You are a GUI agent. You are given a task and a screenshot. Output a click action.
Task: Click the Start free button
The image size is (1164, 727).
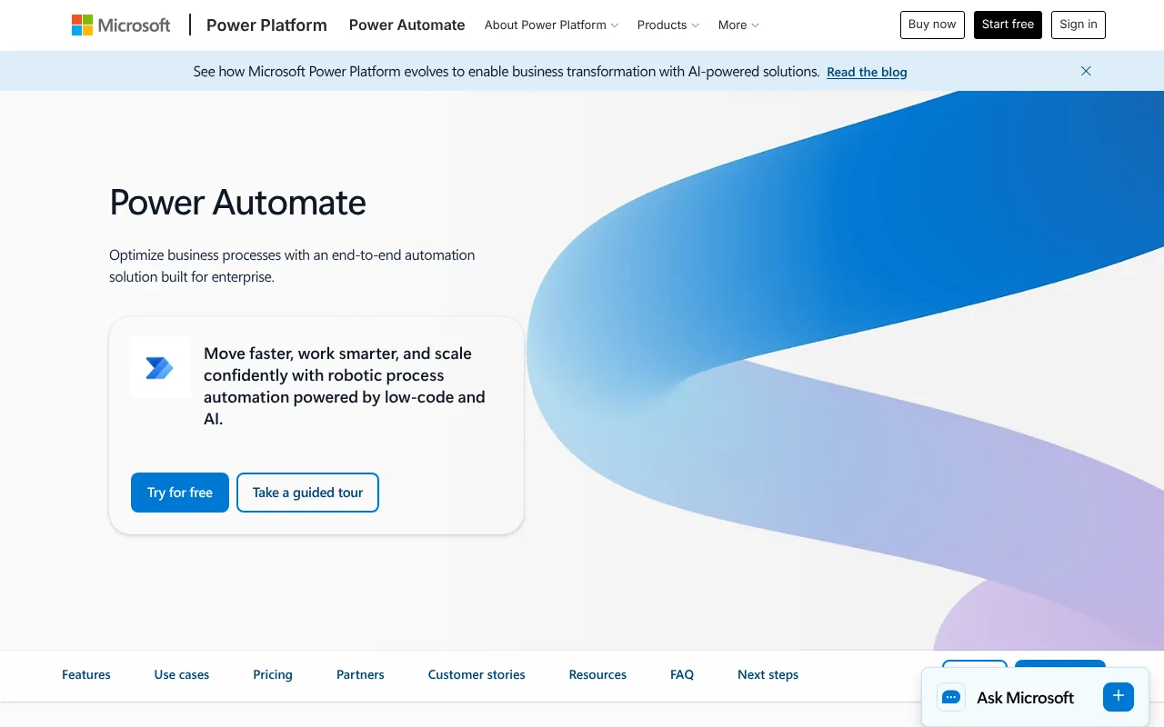click(1008, 25)
